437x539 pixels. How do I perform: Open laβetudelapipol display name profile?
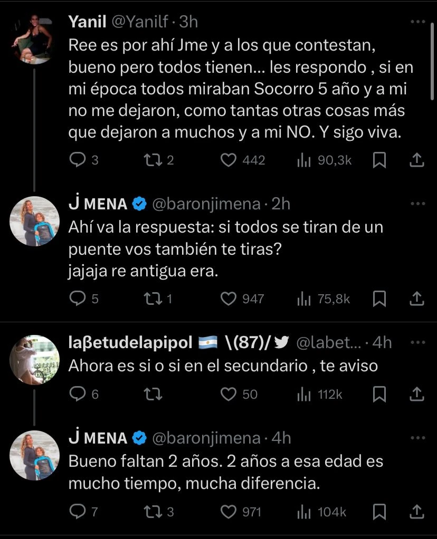point(130,343)
